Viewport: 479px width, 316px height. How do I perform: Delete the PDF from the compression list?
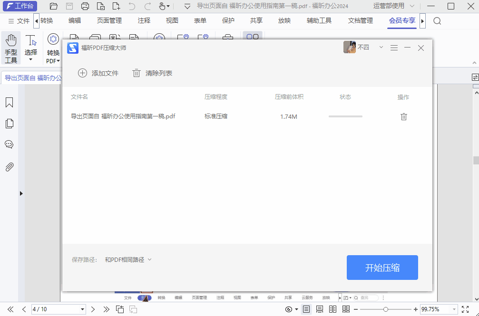pos(403,116)
